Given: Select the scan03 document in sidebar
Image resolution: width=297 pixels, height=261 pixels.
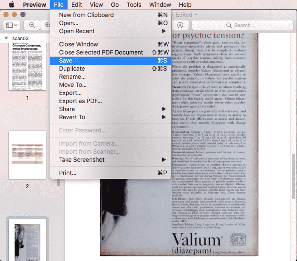Looking at the screenshot, I should coord(20,38).
